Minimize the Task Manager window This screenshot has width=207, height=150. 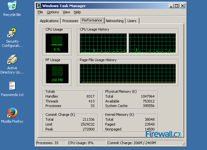[x=171, y=6]
